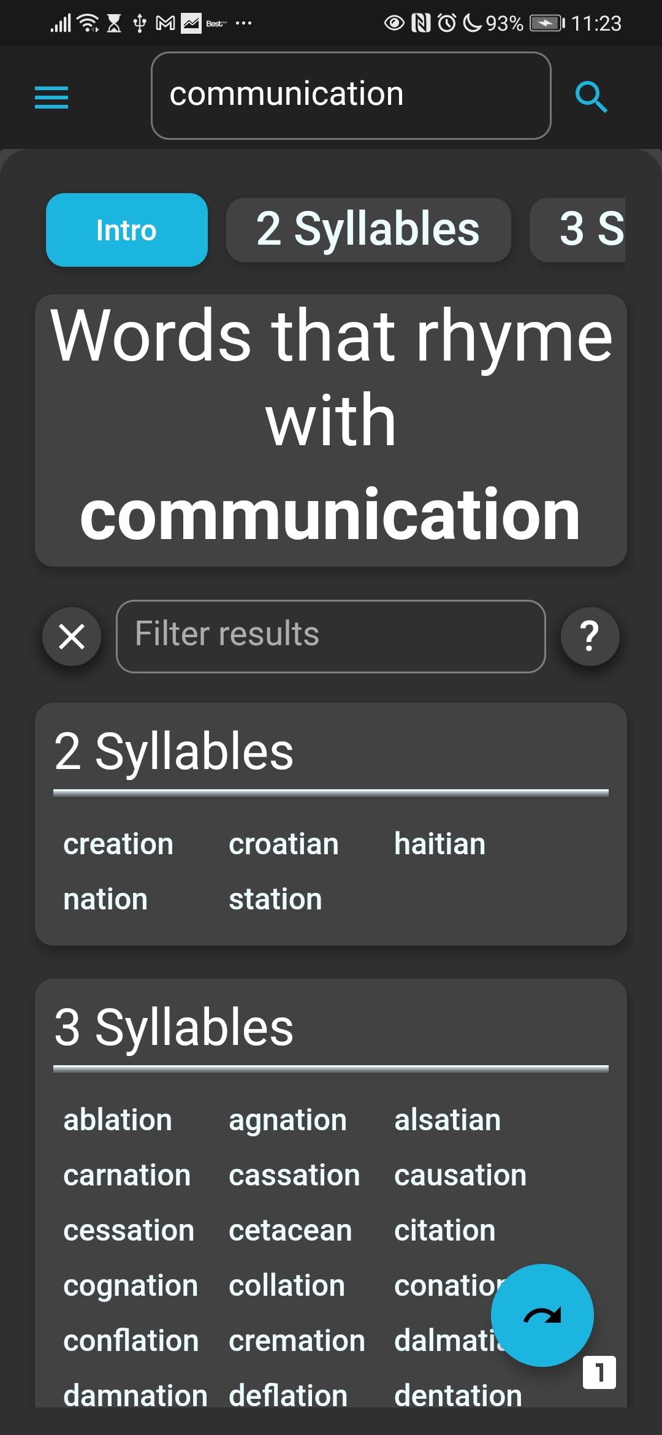Switch to the 2 Syllables tab

(368, 230)
